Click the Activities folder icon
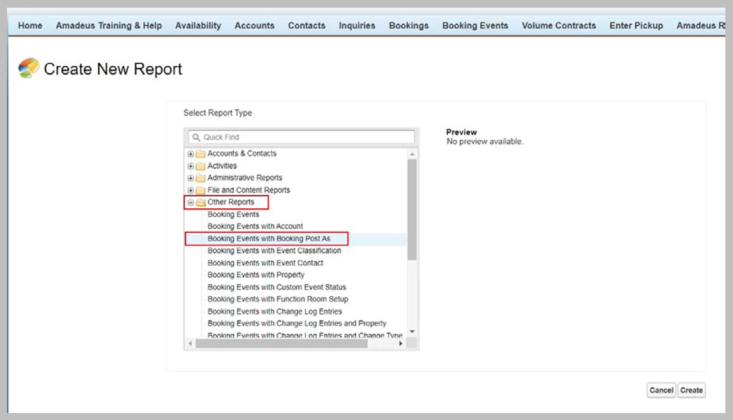The height and width of the screenshot is (420, 733). [x=200, y=166]
